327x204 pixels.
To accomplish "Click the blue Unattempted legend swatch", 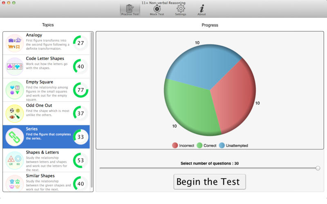I will [222, 146].
